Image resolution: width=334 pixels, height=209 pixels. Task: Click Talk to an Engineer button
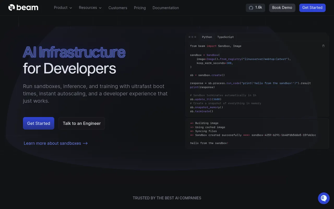82,123
